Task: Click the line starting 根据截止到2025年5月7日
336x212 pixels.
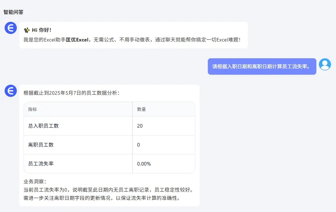Action: click(71, 93)
